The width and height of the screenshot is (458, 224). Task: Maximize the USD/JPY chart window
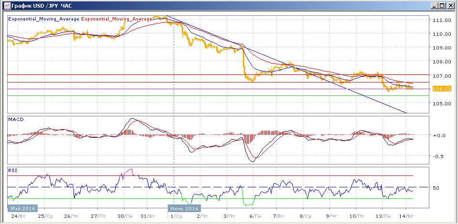442,5
